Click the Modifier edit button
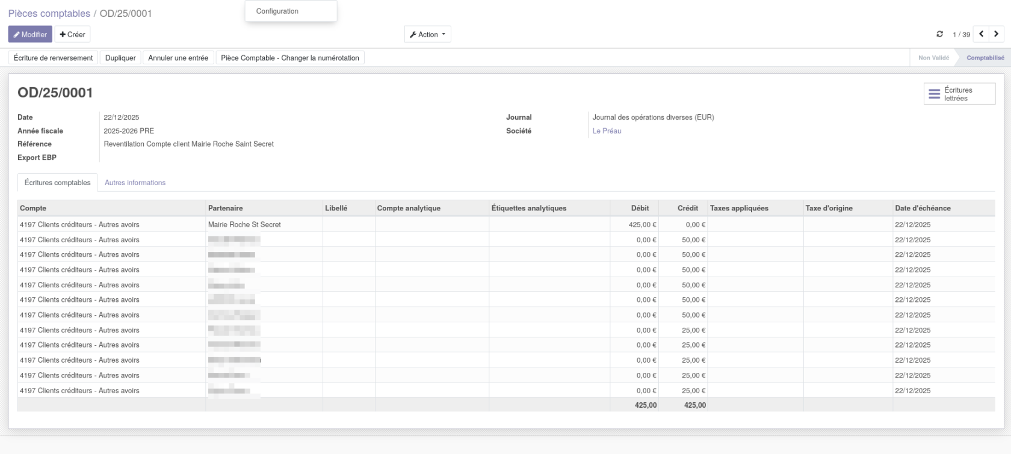Viewport: 1011px width, 454px height. click(30, 34)
